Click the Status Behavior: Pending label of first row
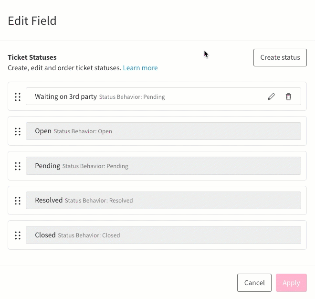This screenshot has width=315, height=299. (132, 97)
